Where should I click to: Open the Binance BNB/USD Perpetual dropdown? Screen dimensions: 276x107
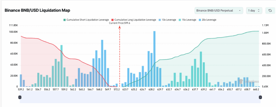click(x=219, y=11)
